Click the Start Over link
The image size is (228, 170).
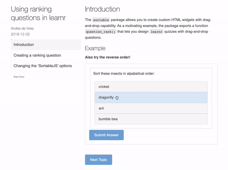19,77
